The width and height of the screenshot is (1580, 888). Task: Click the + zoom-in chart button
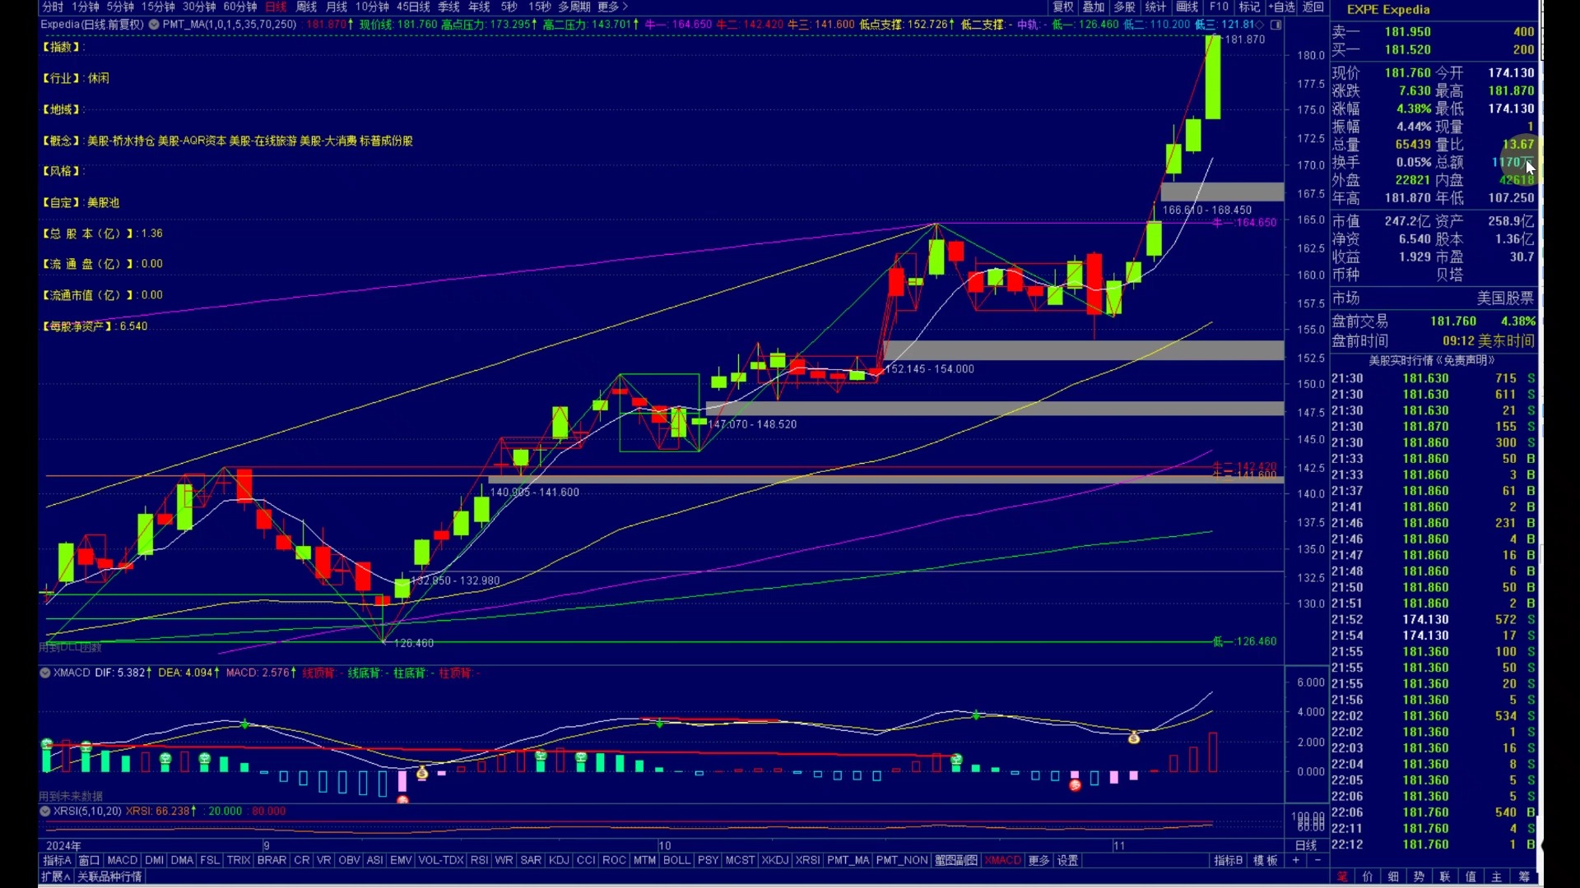click(1296, 860)
